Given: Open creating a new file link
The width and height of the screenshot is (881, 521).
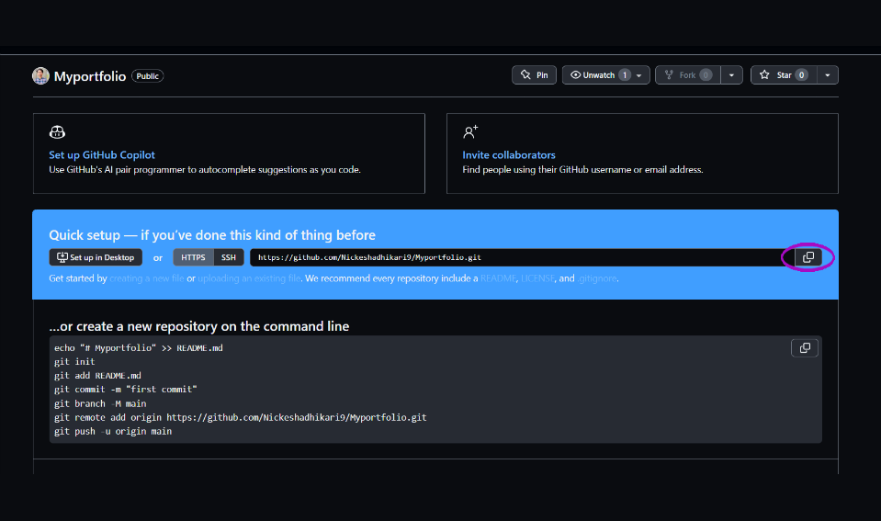Looking at the screenshot, I should pyautogui.click(x=147, y=278).
